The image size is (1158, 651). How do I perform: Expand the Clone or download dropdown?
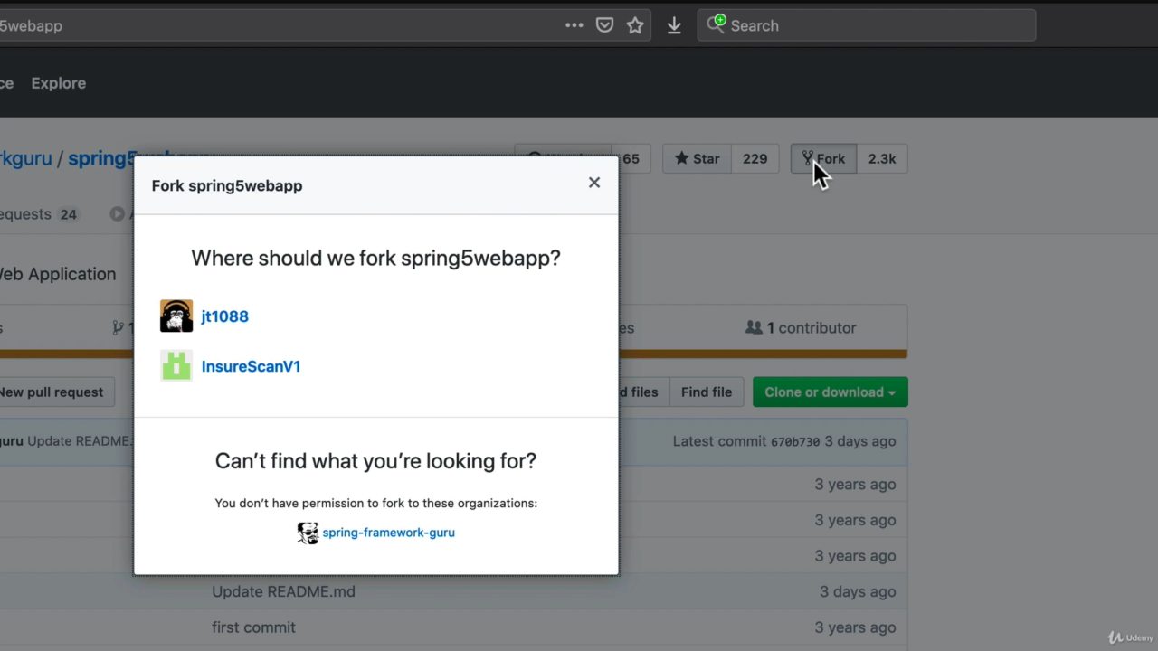pos(830,392)
